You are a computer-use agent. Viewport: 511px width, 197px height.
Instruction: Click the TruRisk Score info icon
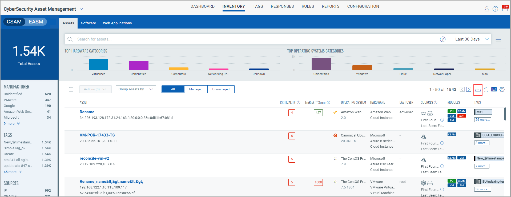[x=328, y=103]
